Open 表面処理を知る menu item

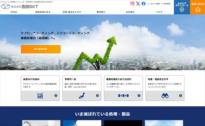[x=43, y=12]
